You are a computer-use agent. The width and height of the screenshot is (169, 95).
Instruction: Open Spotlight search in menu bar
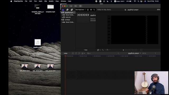pos(138,1)
